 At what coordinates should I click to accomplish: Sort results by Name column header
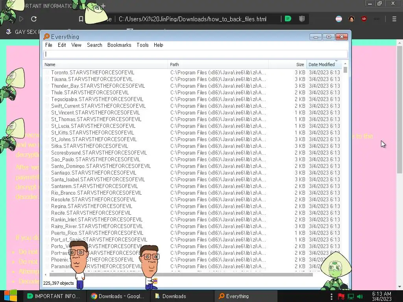coord(105,64)
